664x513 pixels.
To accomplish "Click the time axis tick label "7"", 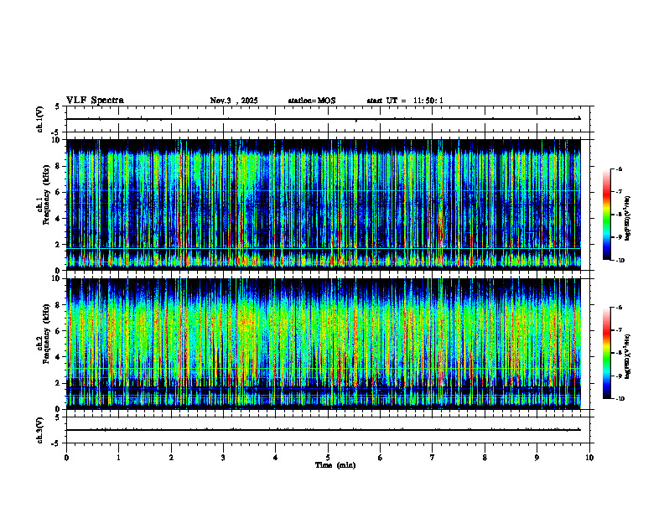I will 433,458.
